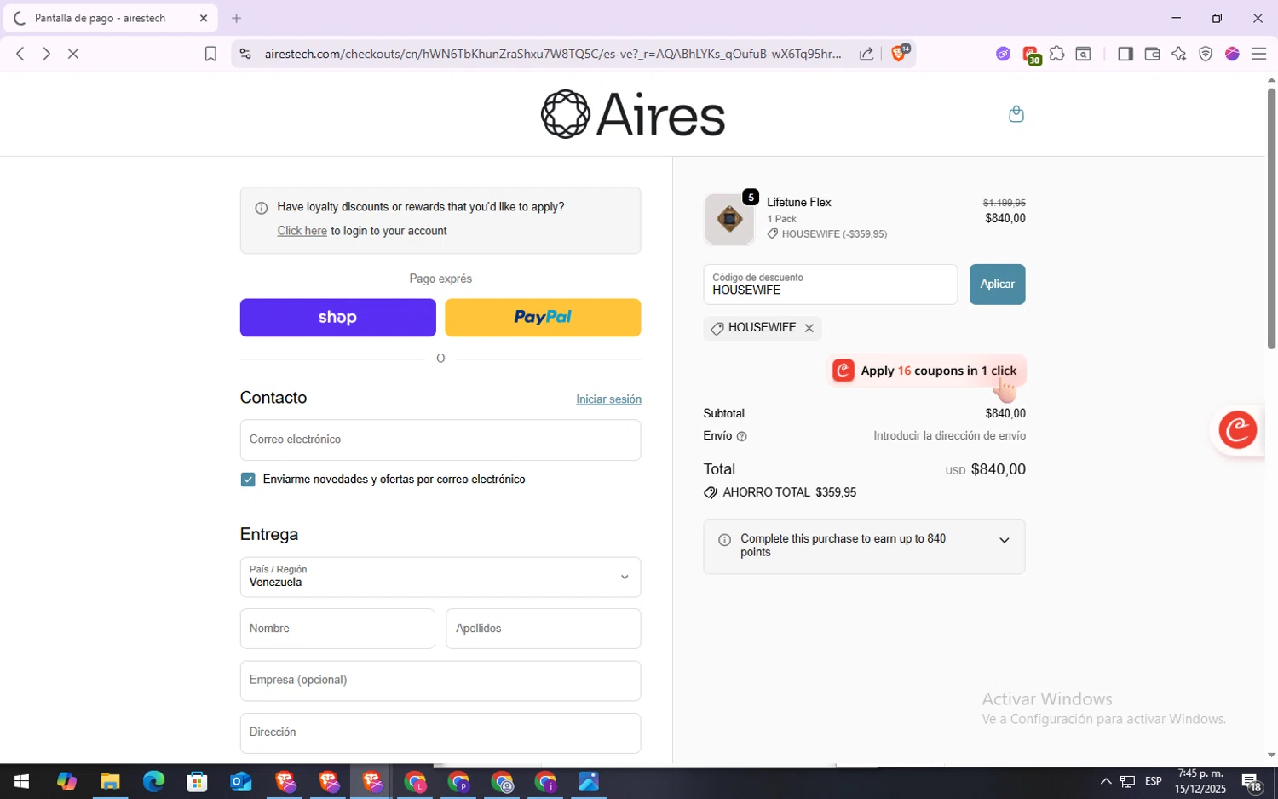The image size is (1278, 799).
Task: Click the share page icon
Action: (866, 54)
